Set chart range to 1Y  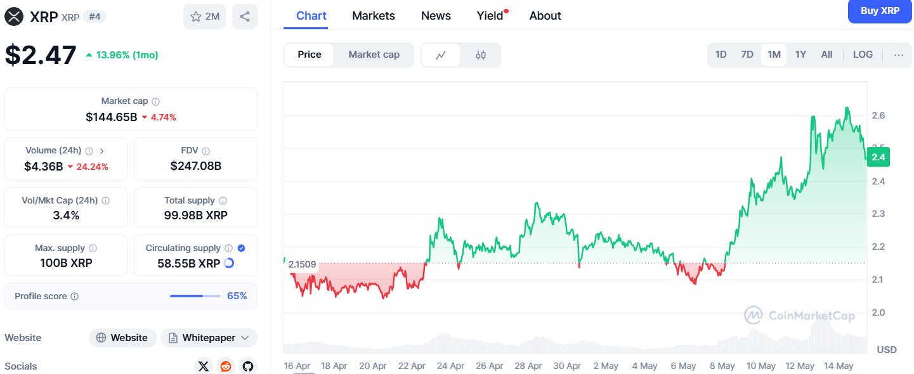pos(800,55)
